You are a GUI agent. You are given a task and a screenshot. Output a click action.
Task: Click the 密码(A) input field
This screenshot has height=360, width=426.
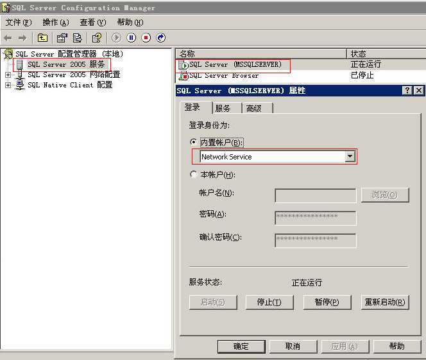[316, 218]
